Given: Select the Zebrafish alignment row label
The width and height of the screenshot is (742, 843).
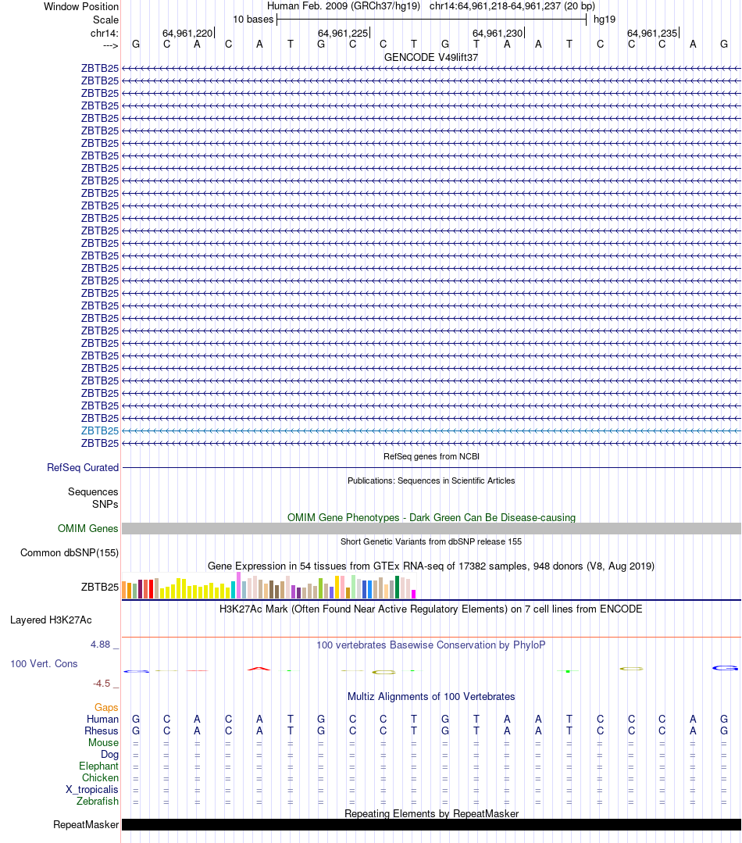Looking at the screenshot, I should tap(98, 802).
